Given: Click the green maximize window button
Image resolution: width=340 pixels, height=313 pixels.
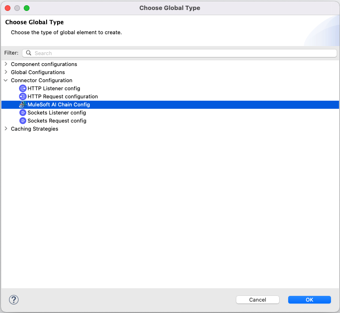Looking at the screenshot, I should pyautogui.click(x=27, y=8).
